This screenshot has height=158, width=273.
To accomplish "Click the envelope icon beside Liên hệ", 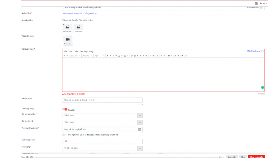I will coord(256,3).
